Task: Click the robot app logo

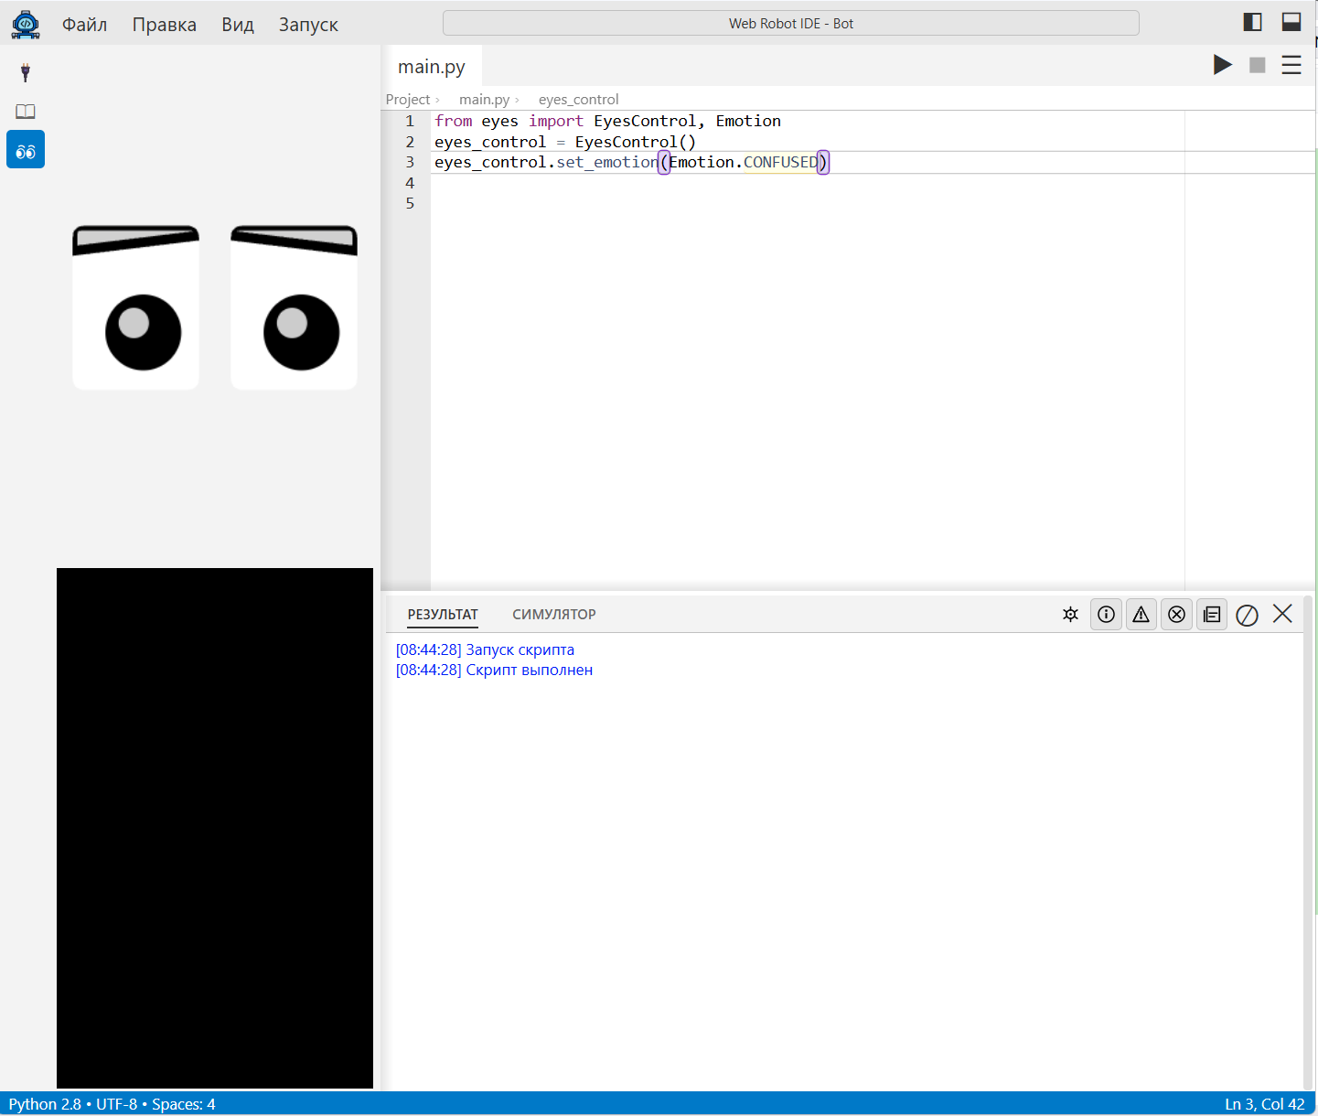Action: click(x=26, y=24)
